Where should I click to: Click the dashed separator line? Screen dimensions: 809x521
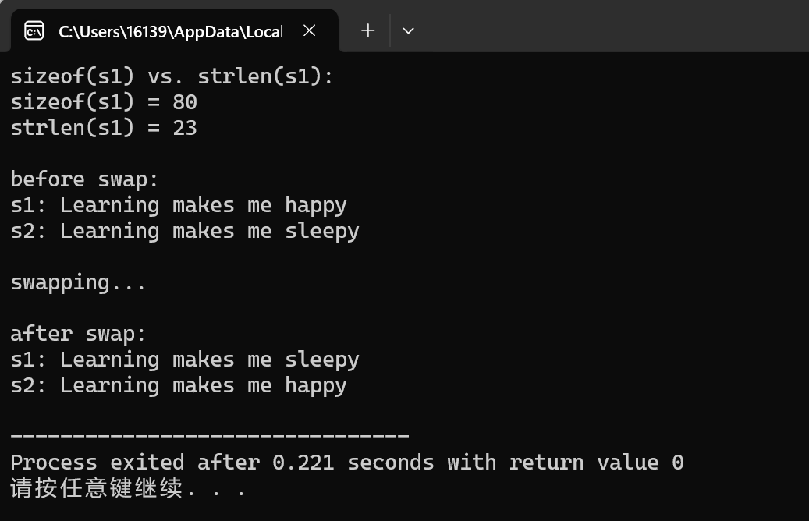pos(209,437)
